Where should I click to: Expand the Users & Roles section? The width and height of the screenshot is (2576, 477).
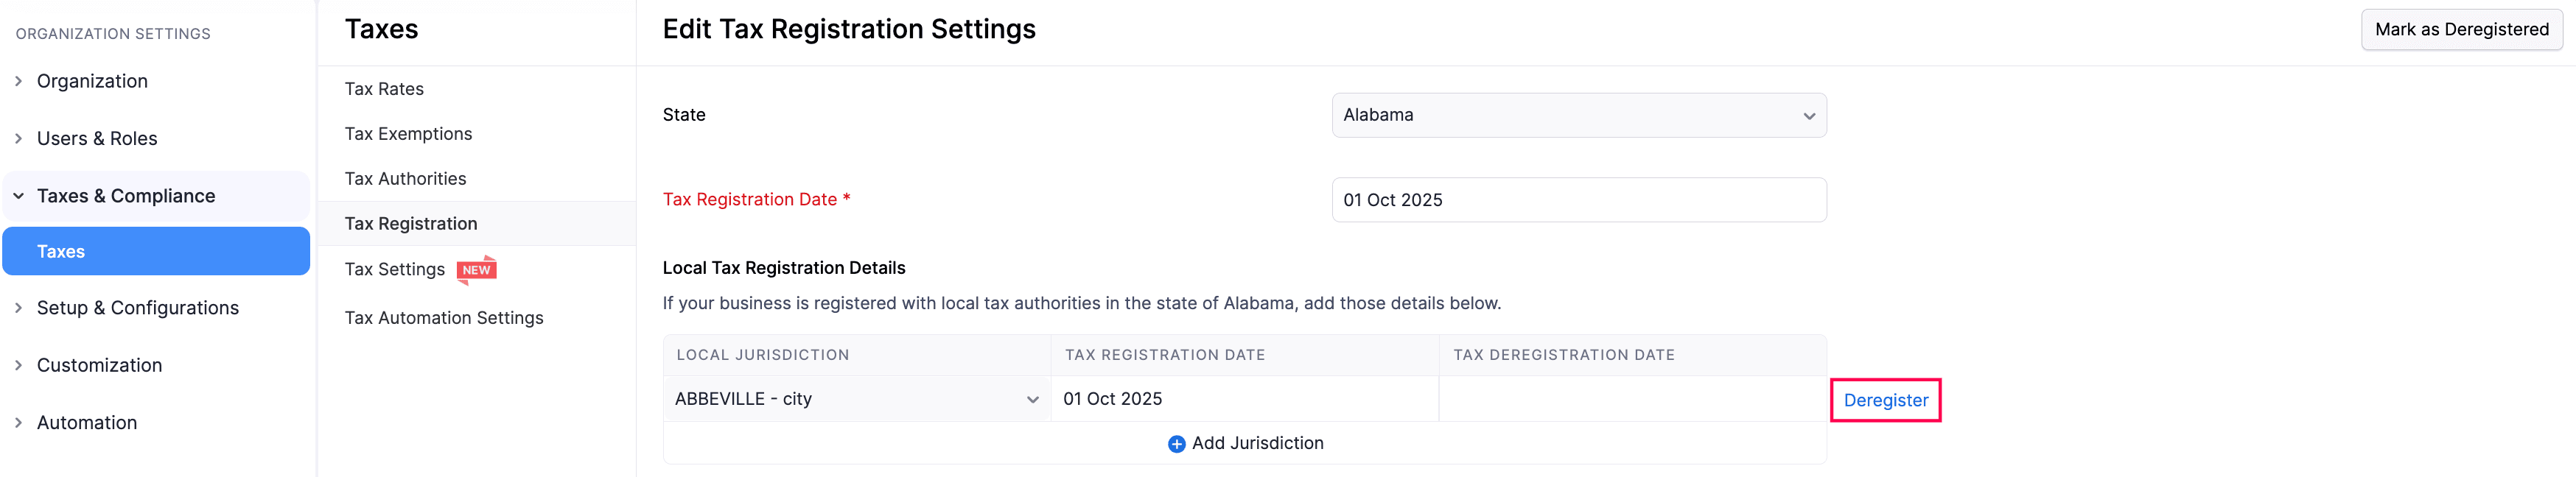[x=96, y=138]
